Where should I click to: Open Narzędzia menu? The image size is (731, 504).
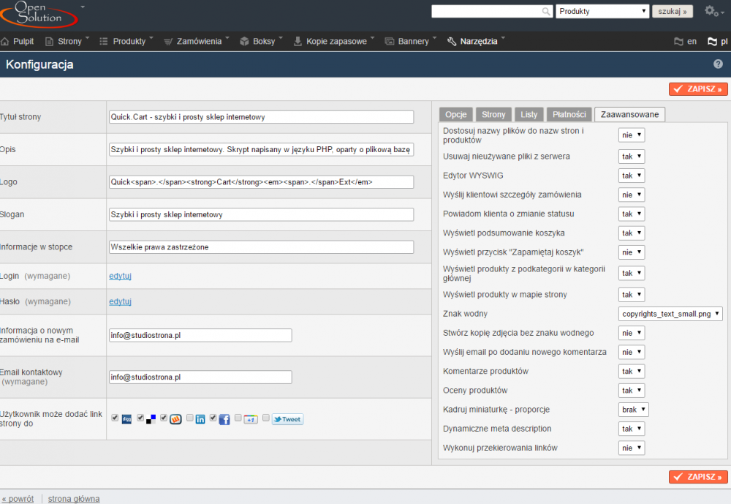point(476,42)
